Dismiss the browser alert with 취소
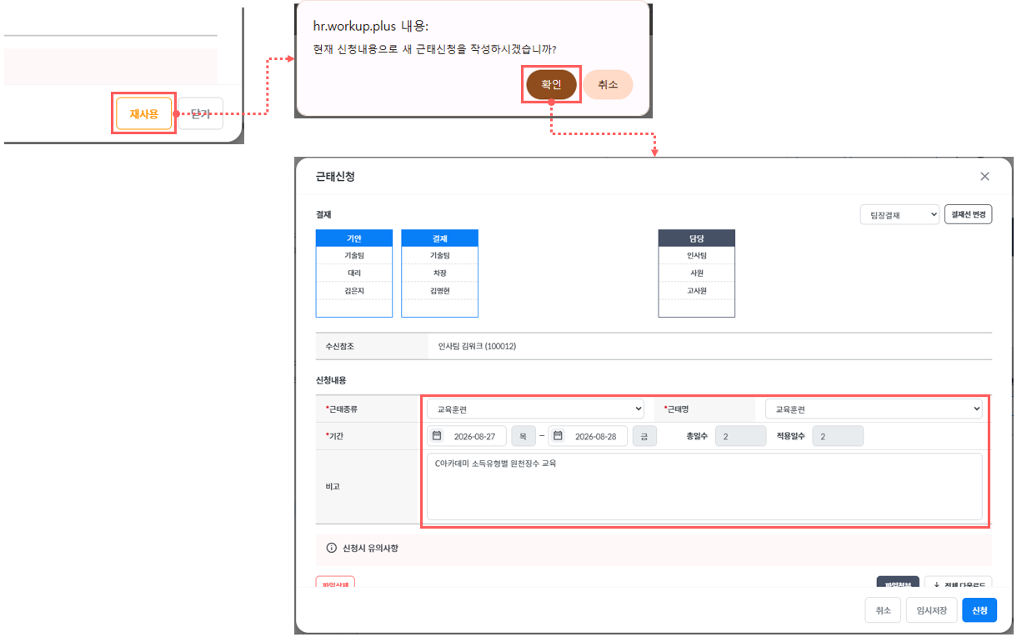 (608, 84)
